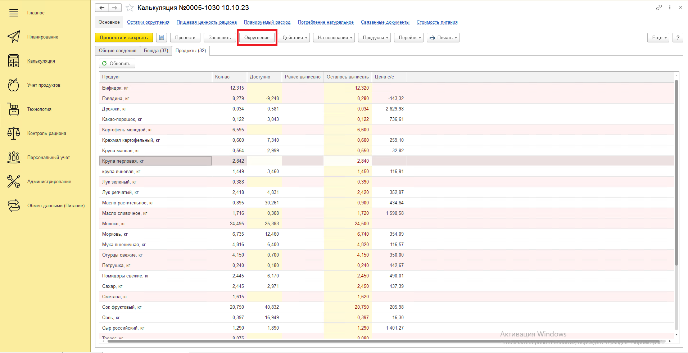Screen dimensions: 688x353
Task: Open Администрирование via the wrench and screwdriver icon
Action: (x=14, y=181)
